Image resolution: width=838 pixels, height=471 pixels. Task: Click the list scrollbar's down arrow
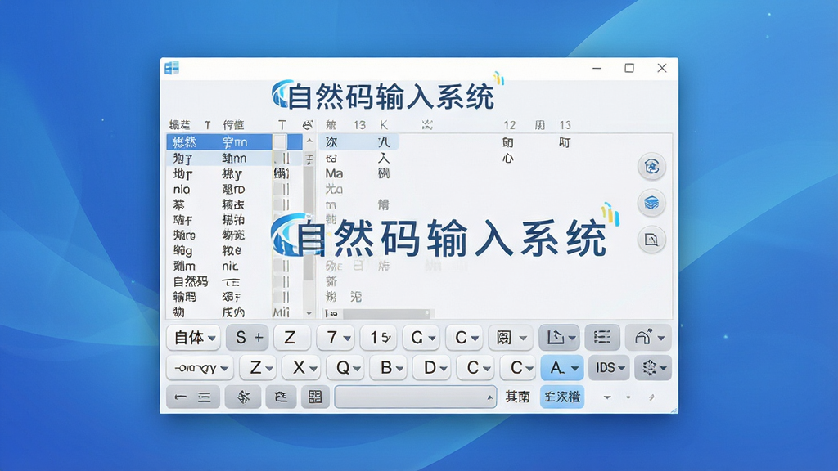point(309,313)
